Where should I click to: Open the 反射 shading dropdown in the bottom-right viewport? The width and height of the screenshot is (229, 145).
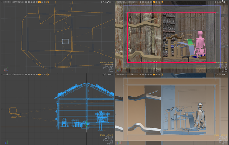tap(132, 75)
